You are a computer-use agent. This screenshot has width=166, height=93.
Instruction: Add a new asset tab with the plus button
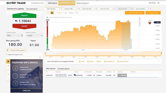click(159, 9)
